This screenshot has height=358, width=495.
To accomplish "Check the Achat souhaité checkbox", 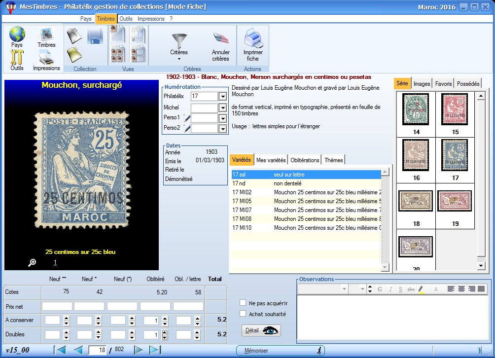I will coord(243,314).
